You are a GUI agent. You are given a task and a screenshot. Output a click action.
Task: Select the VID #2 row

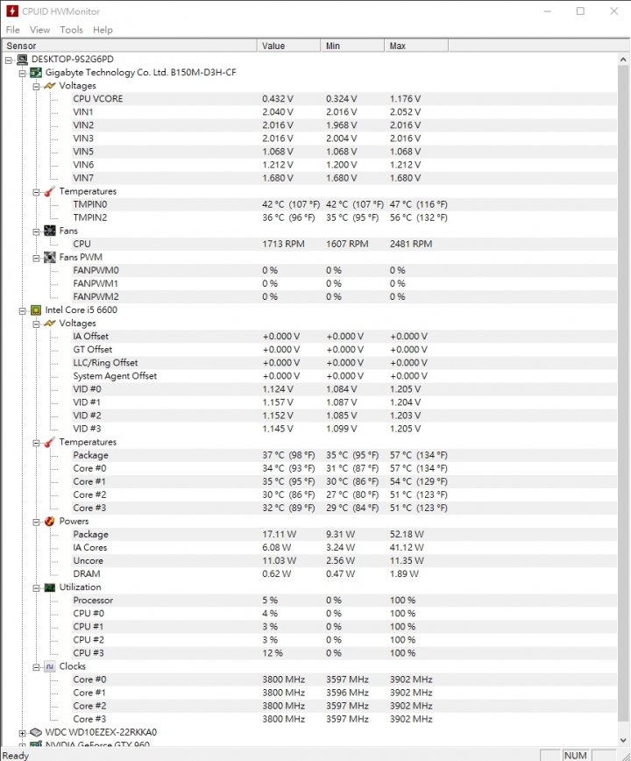(344, 416)
